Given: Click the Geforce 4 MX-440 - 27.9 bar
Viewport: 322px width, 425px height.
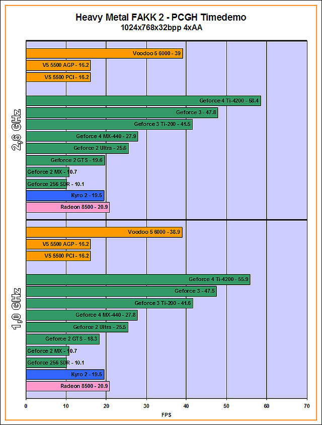Looking at the screenshot, I should (82, 136).
